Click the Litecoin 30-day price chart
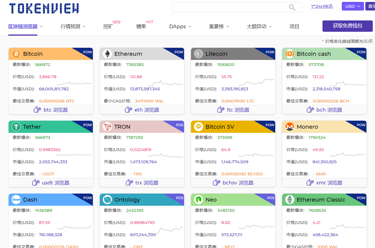The image size is (375, 248). [x=256, y=82]
